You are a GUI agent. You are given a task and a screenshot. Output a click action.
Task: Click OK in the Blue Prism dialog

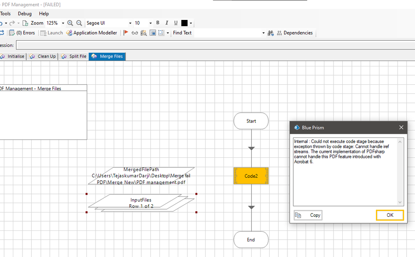coord(390,215)
